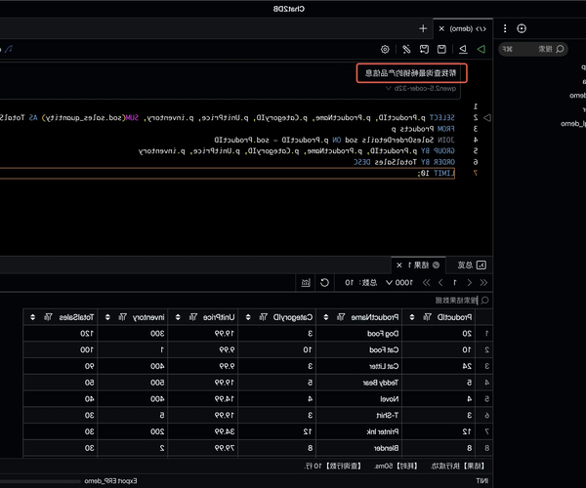Viewport: 586px width, 488px height.
Task: Select the (demo) editor tab
Action: pos(459,29)
